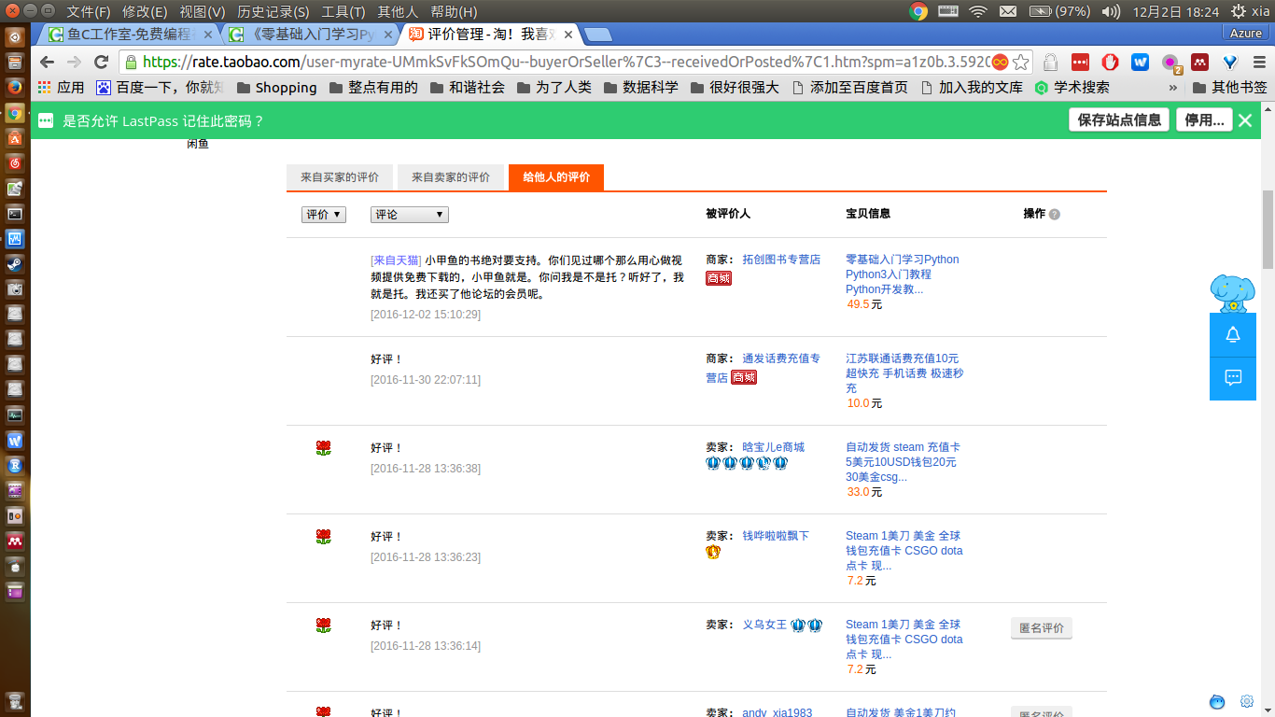Click the help icon beside 操作

pyautogui.click(x=1055, y=214)
